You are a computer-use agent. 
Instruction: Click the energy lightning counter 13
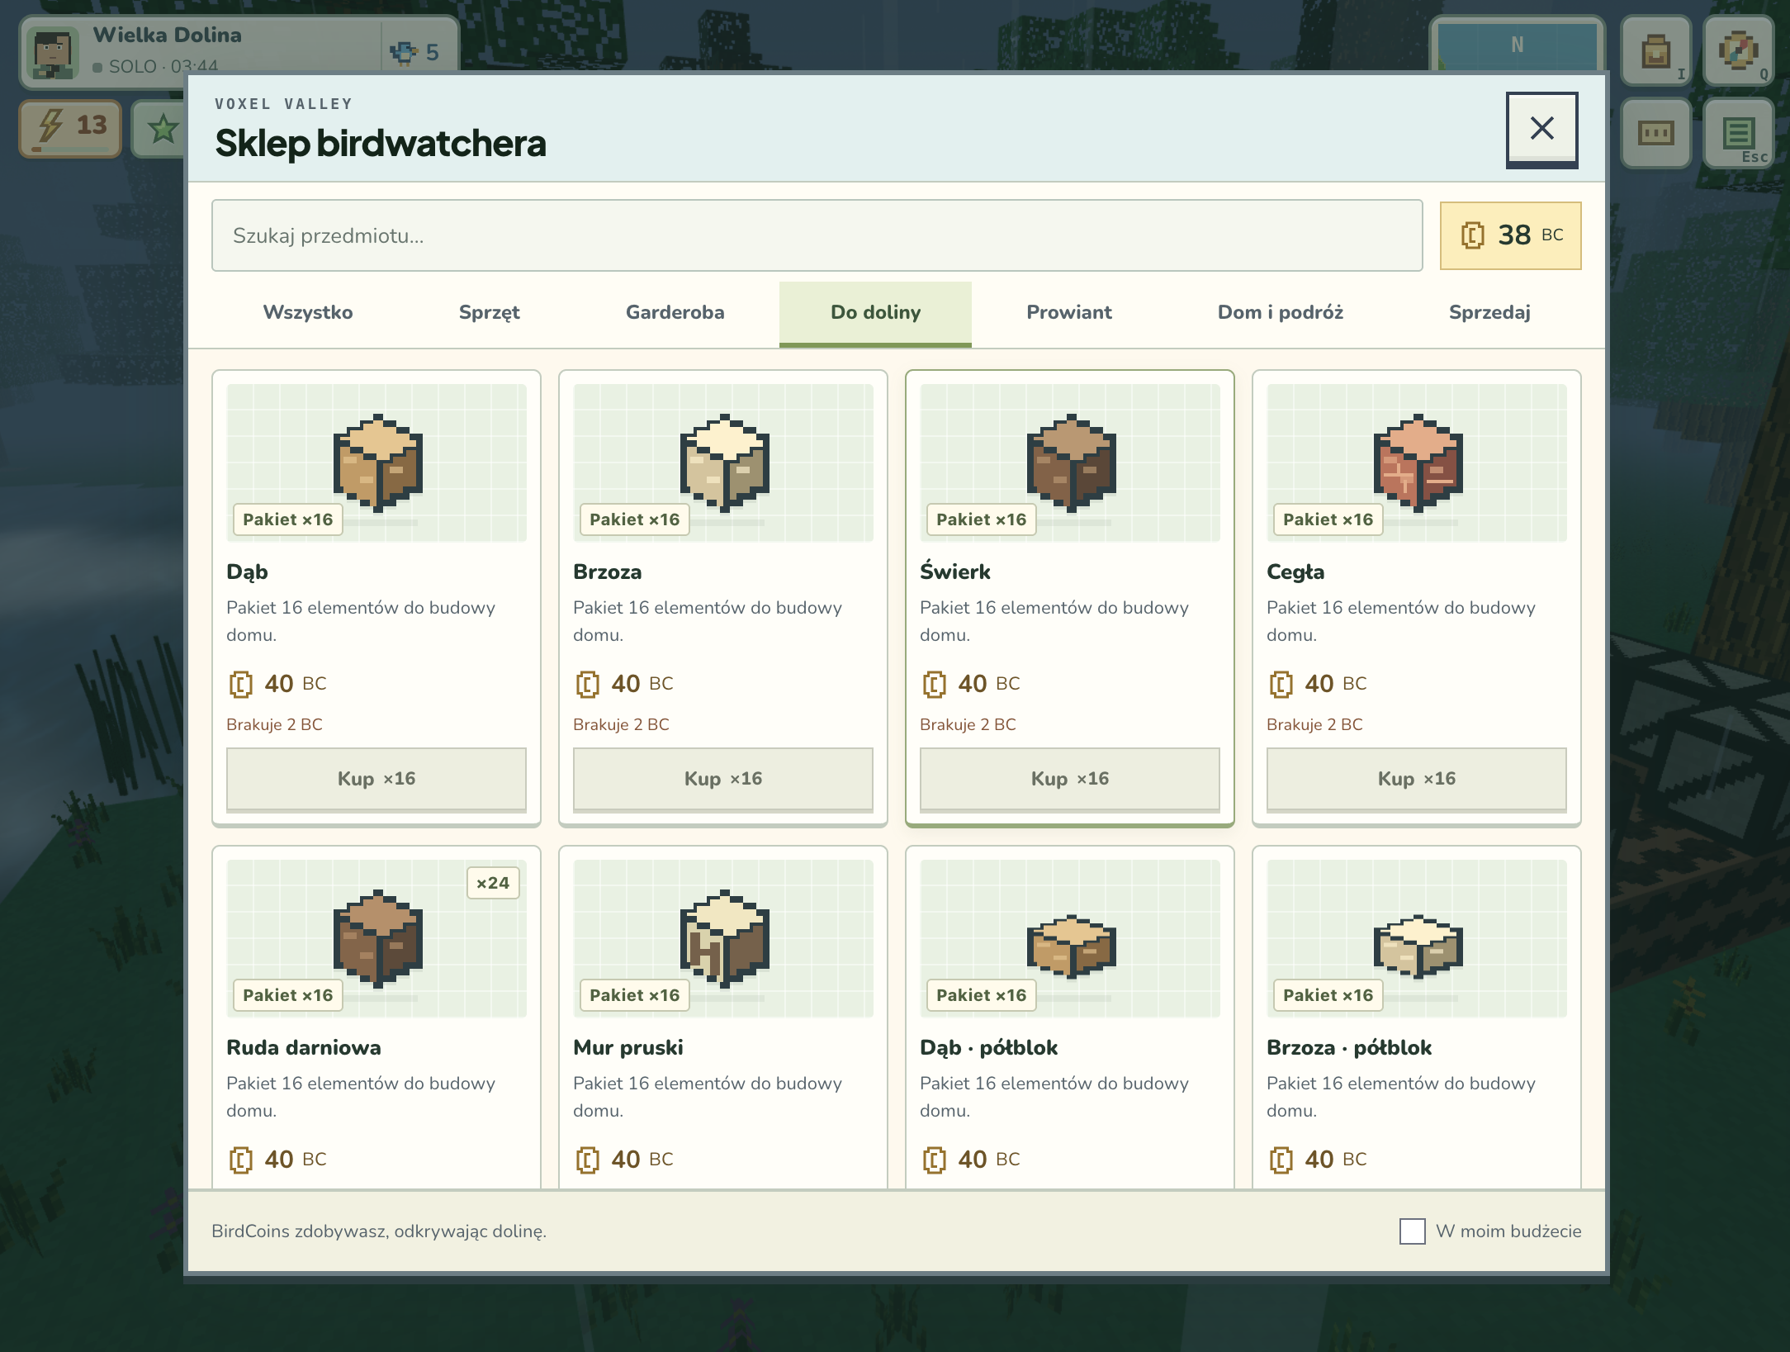click(x=71, y=129)
